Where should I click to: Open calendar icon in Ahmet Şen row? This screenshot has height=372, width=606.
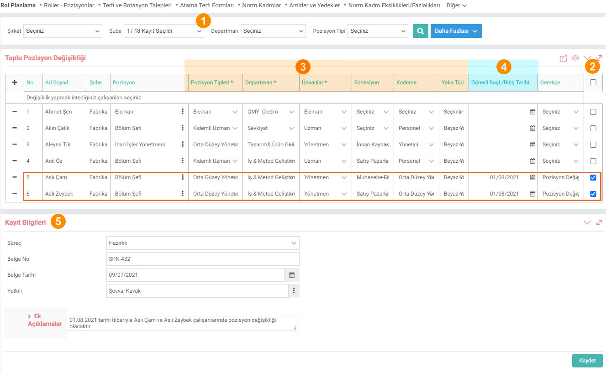(x=532, y=112)
